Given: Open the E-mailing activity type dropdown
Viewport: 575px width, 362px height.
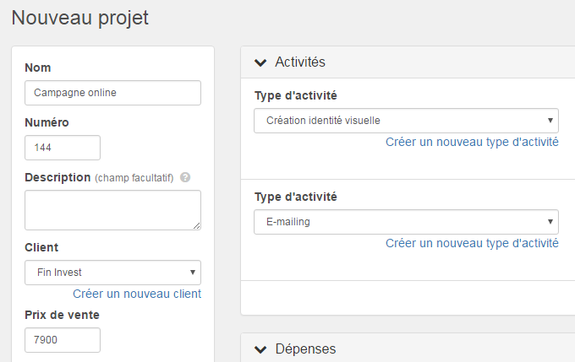Looking at the screenshot, I should tap(406, 222).
